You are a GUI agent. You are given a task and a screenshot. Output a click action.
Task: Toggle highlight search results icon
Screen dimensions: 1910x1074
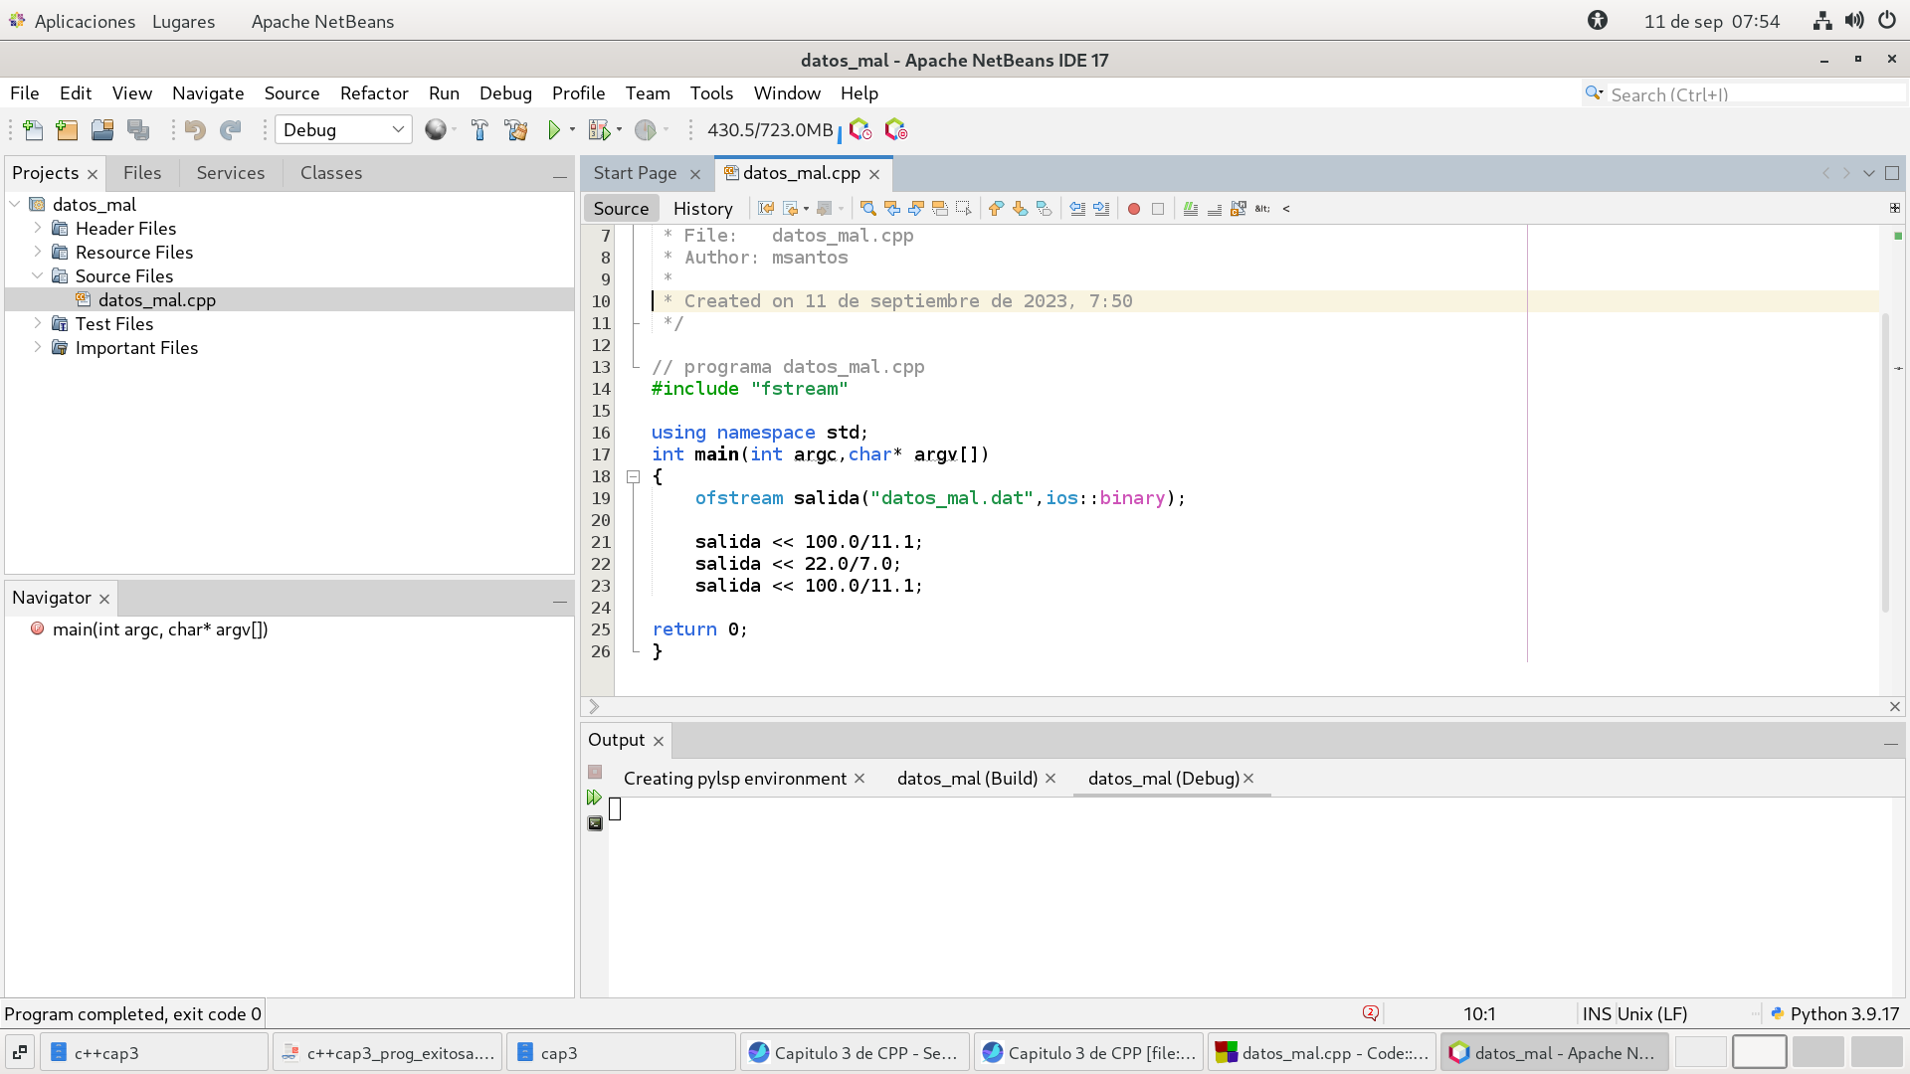pyautogui.click(x=940, y=209)
